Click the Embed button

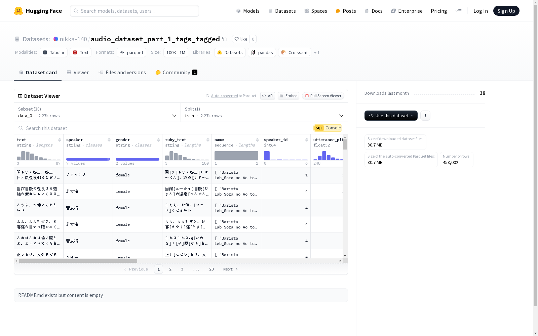pos(289,96)
